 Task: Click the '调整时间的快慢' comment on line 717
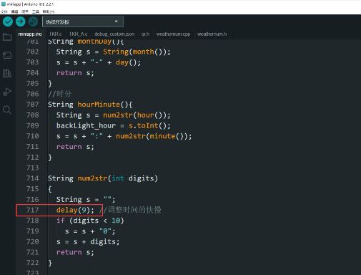click(134, 210)
